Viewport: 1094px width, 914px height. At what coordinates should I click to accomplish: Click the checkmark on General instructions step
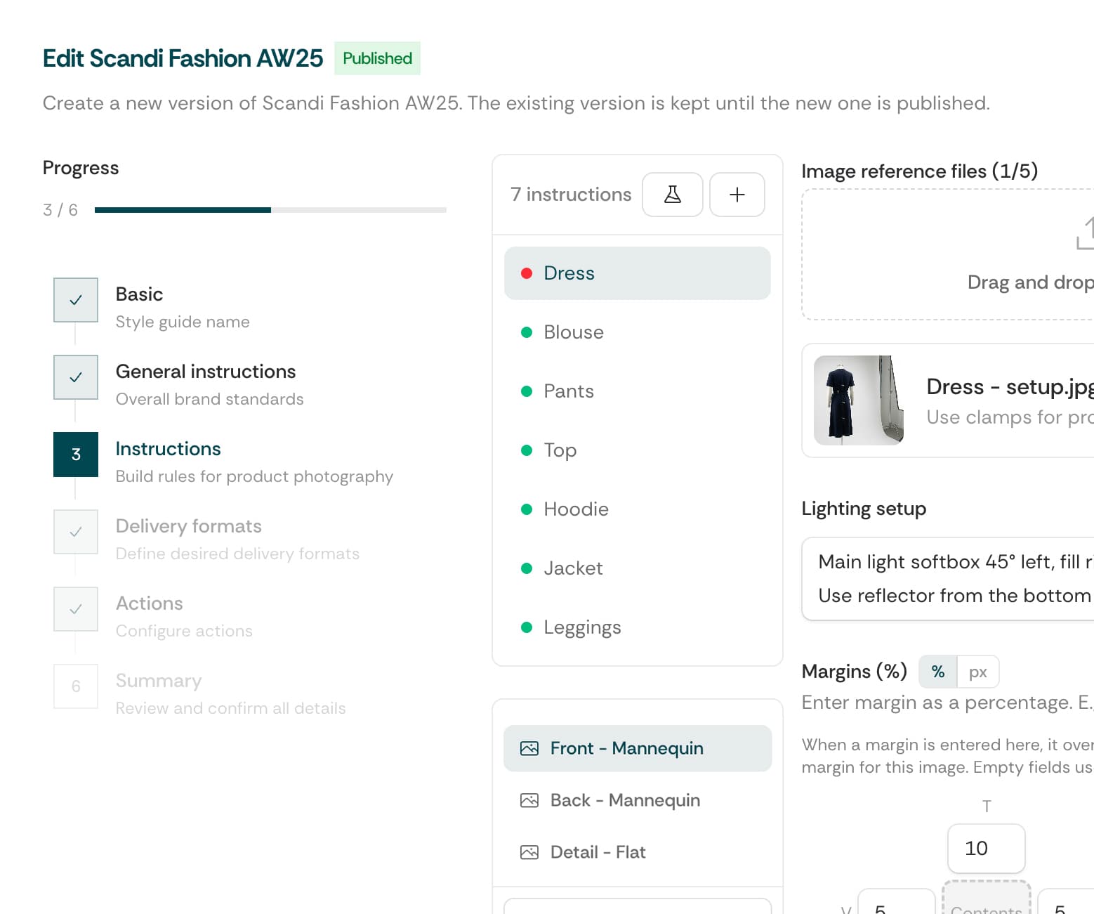(x=75, y=377)
